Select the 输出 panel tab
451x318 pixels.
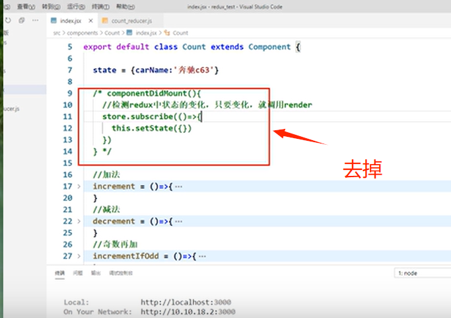(96, 273)
